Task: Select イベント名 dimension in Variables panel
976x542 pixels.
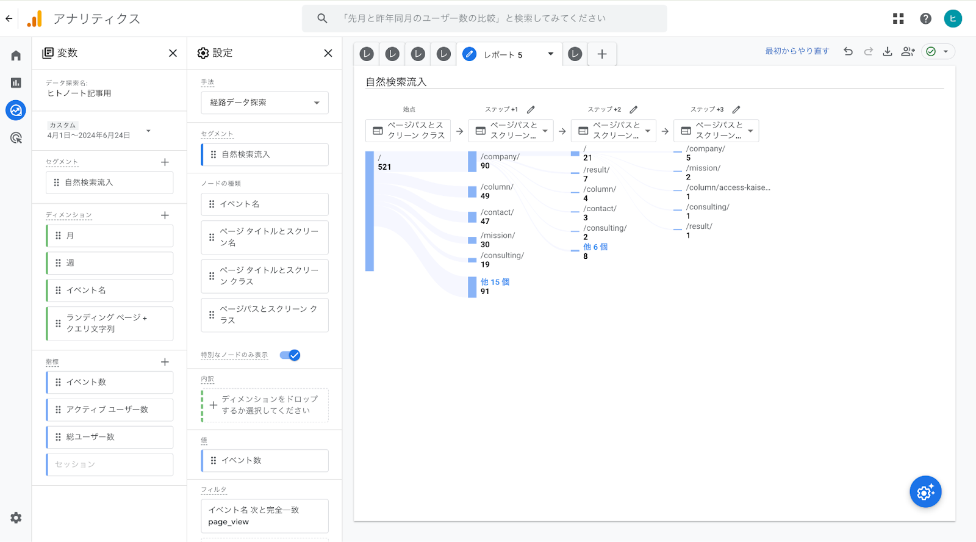Action: click(x=109, y=291)
